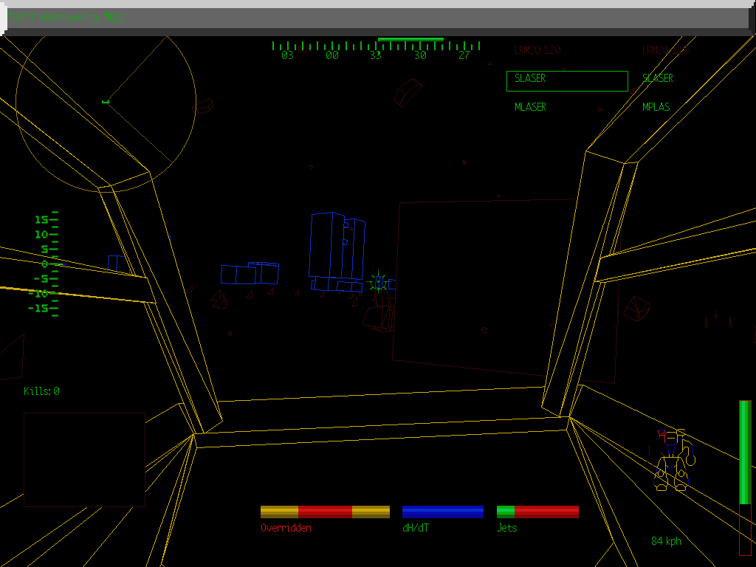756x567 pixels.
Task: Click the Jets fuel bar
Action: click(537, 512)
